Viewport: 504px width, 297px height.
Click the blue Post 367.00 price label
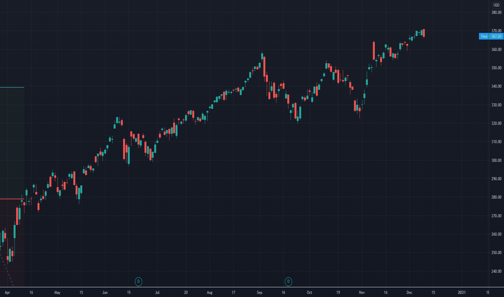[x=491, y=36]
